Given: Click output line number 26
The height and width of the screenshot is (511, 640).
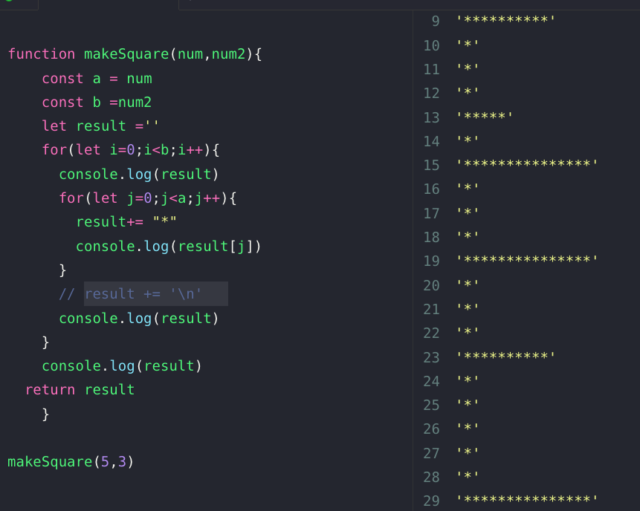Looking at the screenshot, I should (431, 429).
